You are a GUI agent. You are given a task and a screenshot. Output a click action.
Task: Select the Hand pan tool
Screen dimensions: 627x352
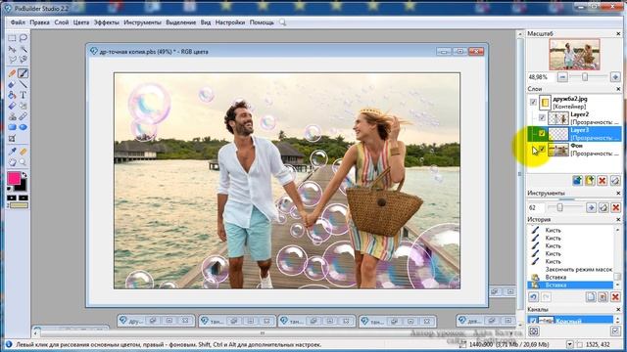tap(12, 162)
